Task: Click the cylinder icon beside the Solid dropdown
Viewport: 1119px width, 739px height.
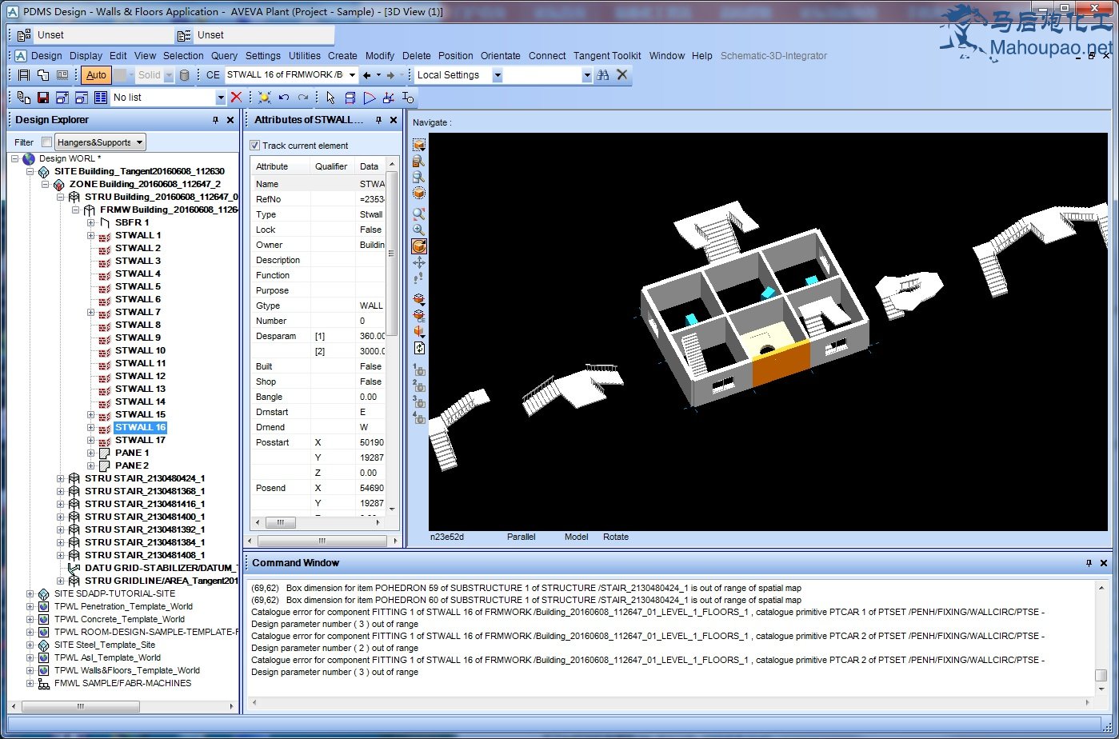Action: coord(185,75)
